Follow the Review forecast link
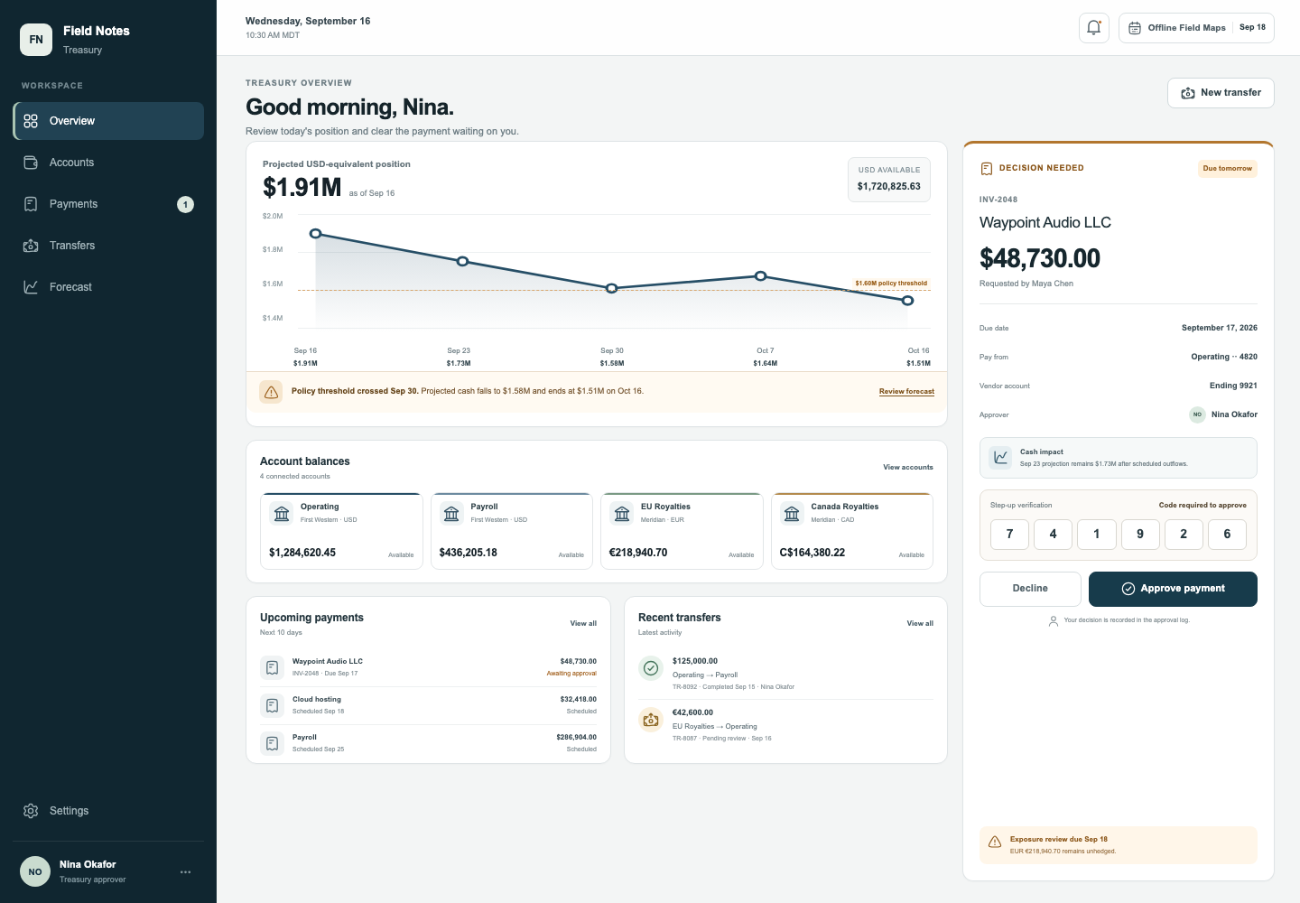Image resolution: width=1300 pixels, height=903 pixels. (x=906, y=392)
